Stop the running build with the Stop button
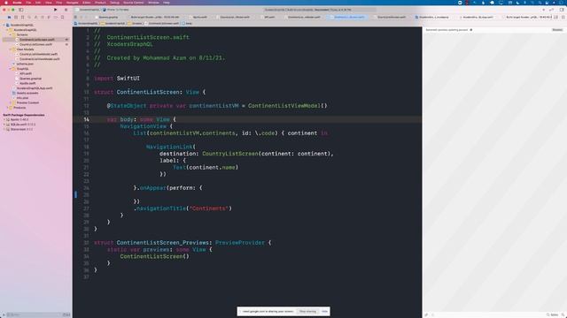The image size is (567, 318). (x=66, y=10)
